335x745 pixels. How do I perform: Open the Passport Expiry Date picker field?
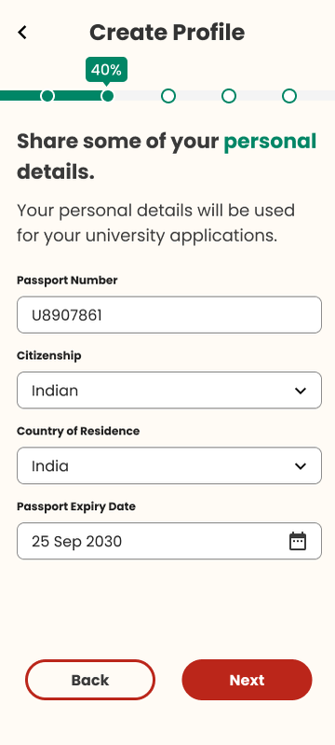click(169, 541)
